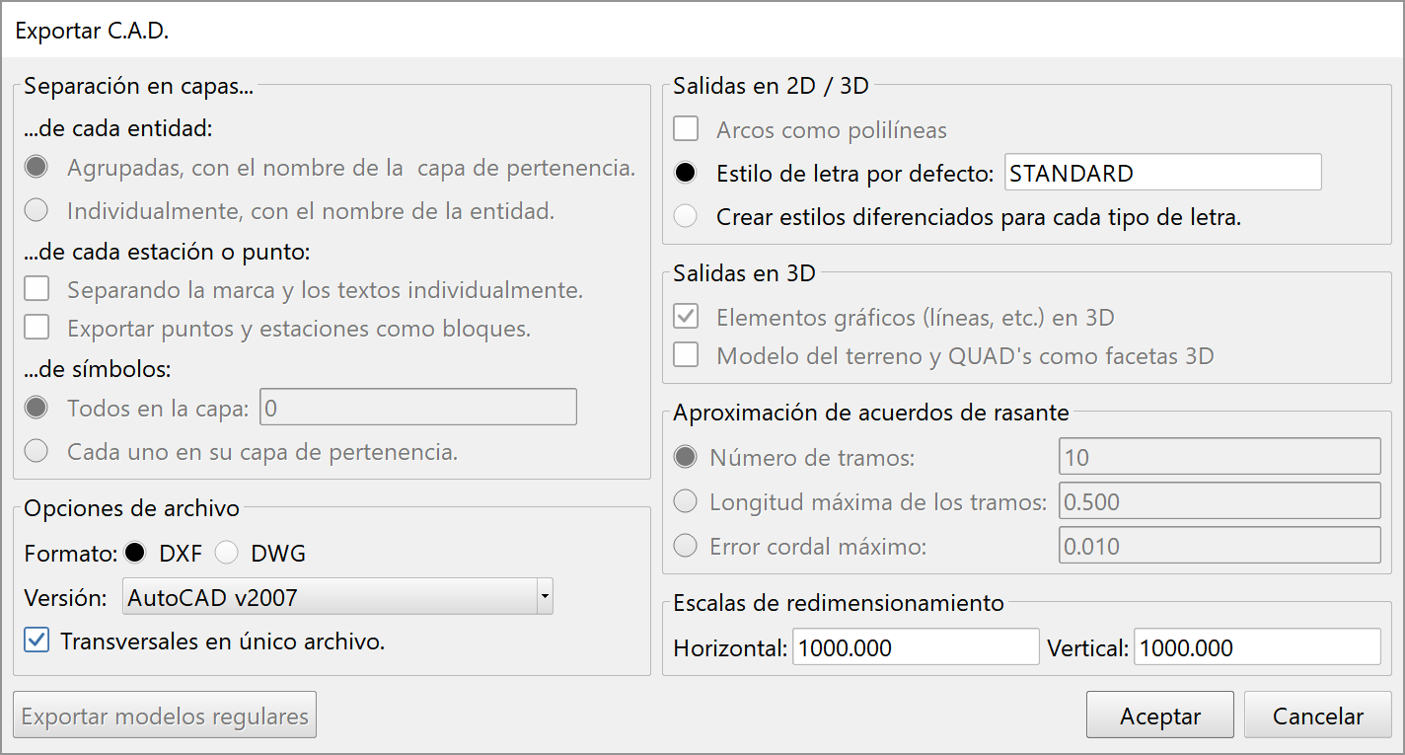Check 'Exportar puntos y estaciones como bloques'
The height and width of the screenshot is (755, 1405).
click(37, 326)
